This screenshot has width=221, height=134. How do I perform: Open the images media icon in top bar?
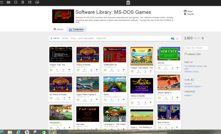37,2
